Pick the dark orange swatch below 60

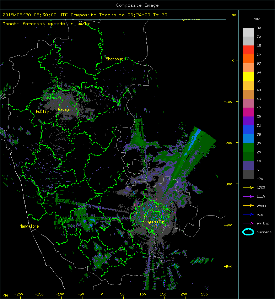(x=248, y=59)
